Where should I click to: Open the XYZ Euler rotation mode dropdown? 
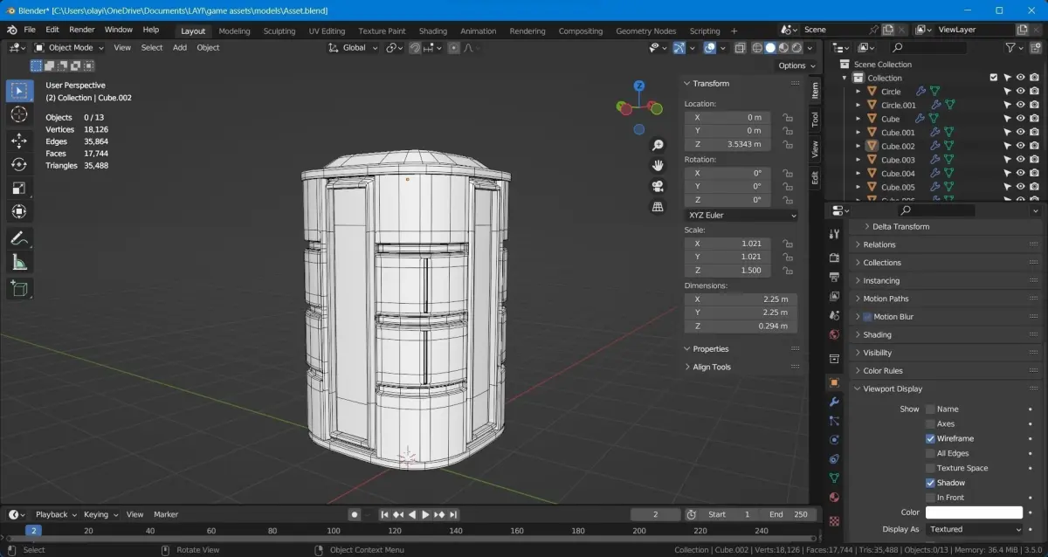pos(741,215)
